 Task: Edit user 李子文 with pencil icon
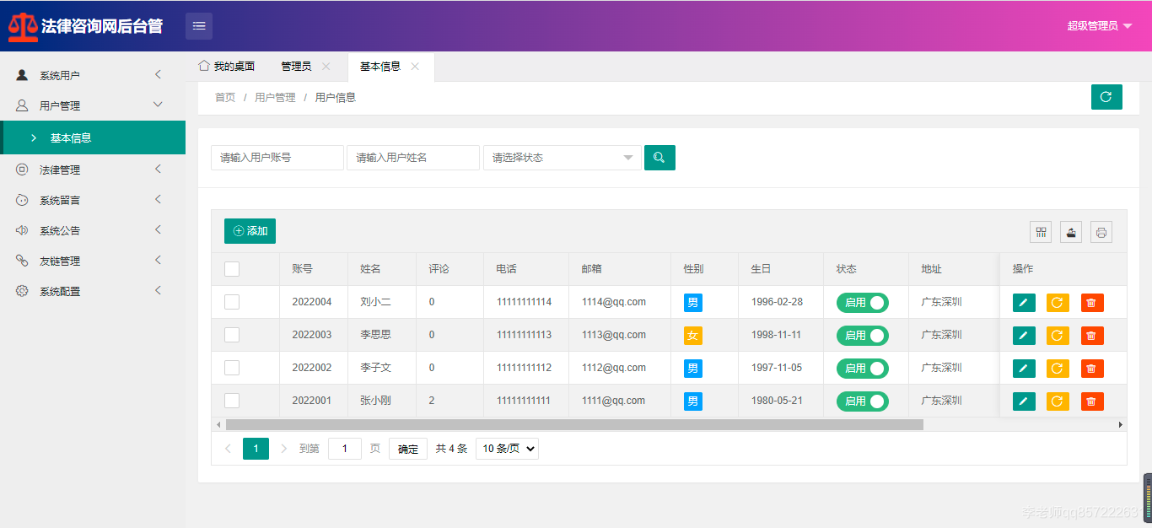[x=1024, y=369]
